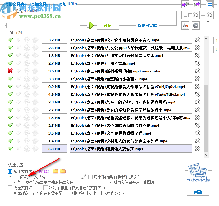The height and width of the screenshot is (206, 219).
Task: Click the browse folder icon with dots
Action: (63, 171)
